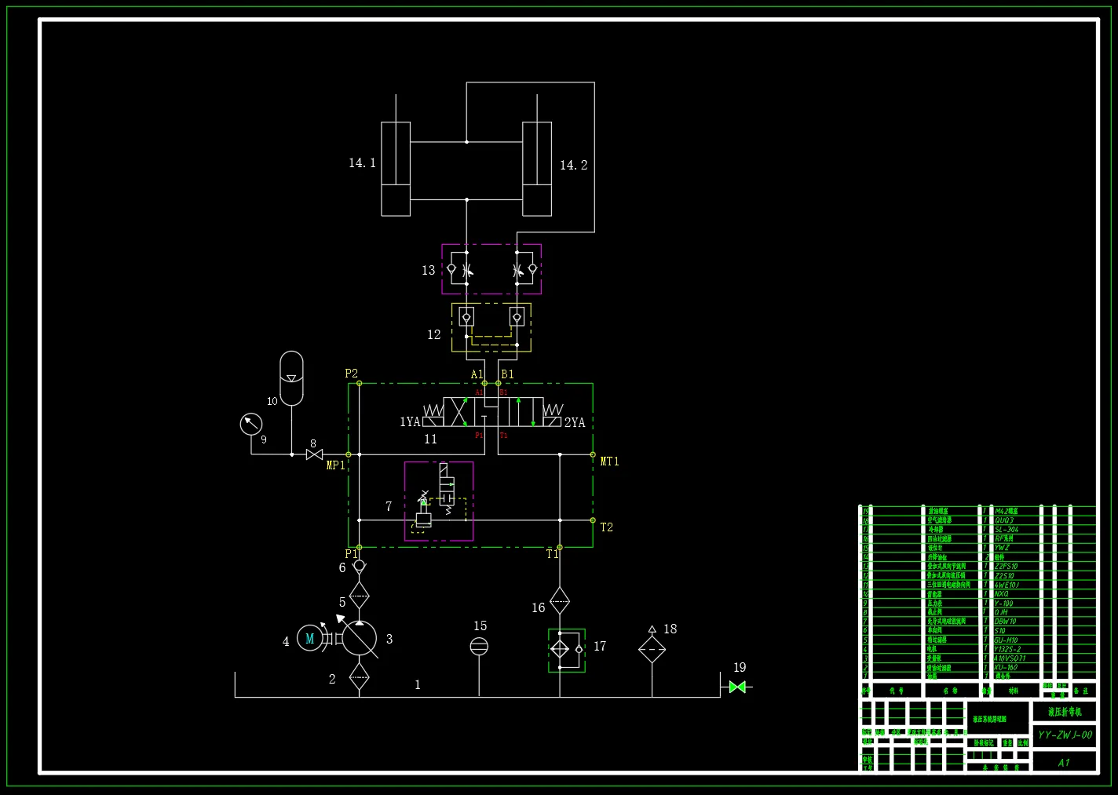Screen dimensions: 1118x795
Task: Click model "DBW10" in the parts list
Action: [x=1005, y=622]
